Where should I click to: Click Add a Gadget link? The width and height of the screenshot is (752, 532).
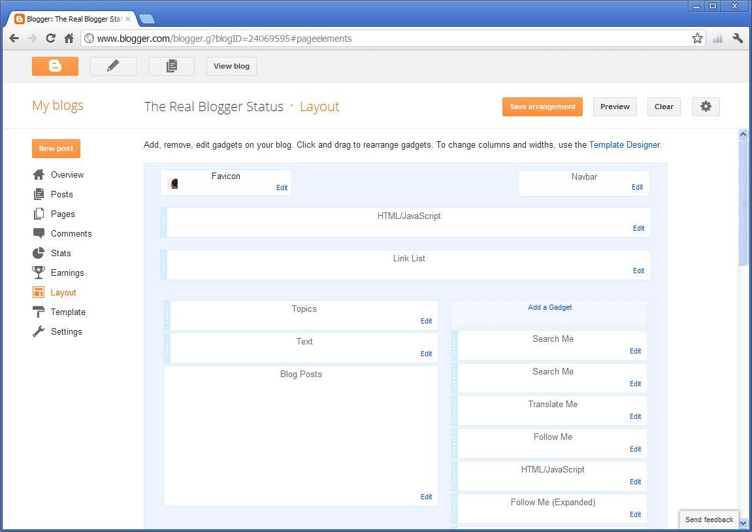[549, 307]
